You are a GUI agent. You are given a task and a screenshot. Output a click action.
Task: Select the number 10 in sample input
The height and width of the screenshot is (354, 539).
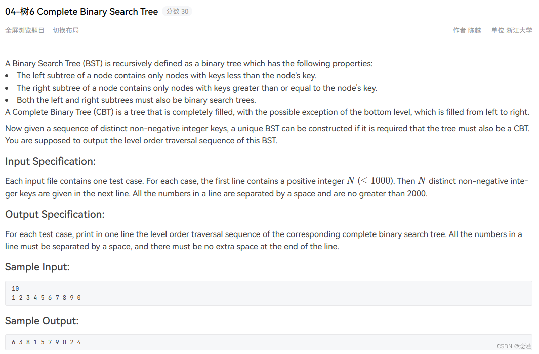[x=16, y=288]
